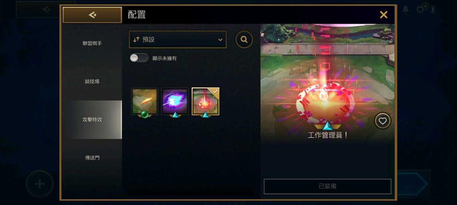Click the back arrow button beside 配置

coord(92,15)
